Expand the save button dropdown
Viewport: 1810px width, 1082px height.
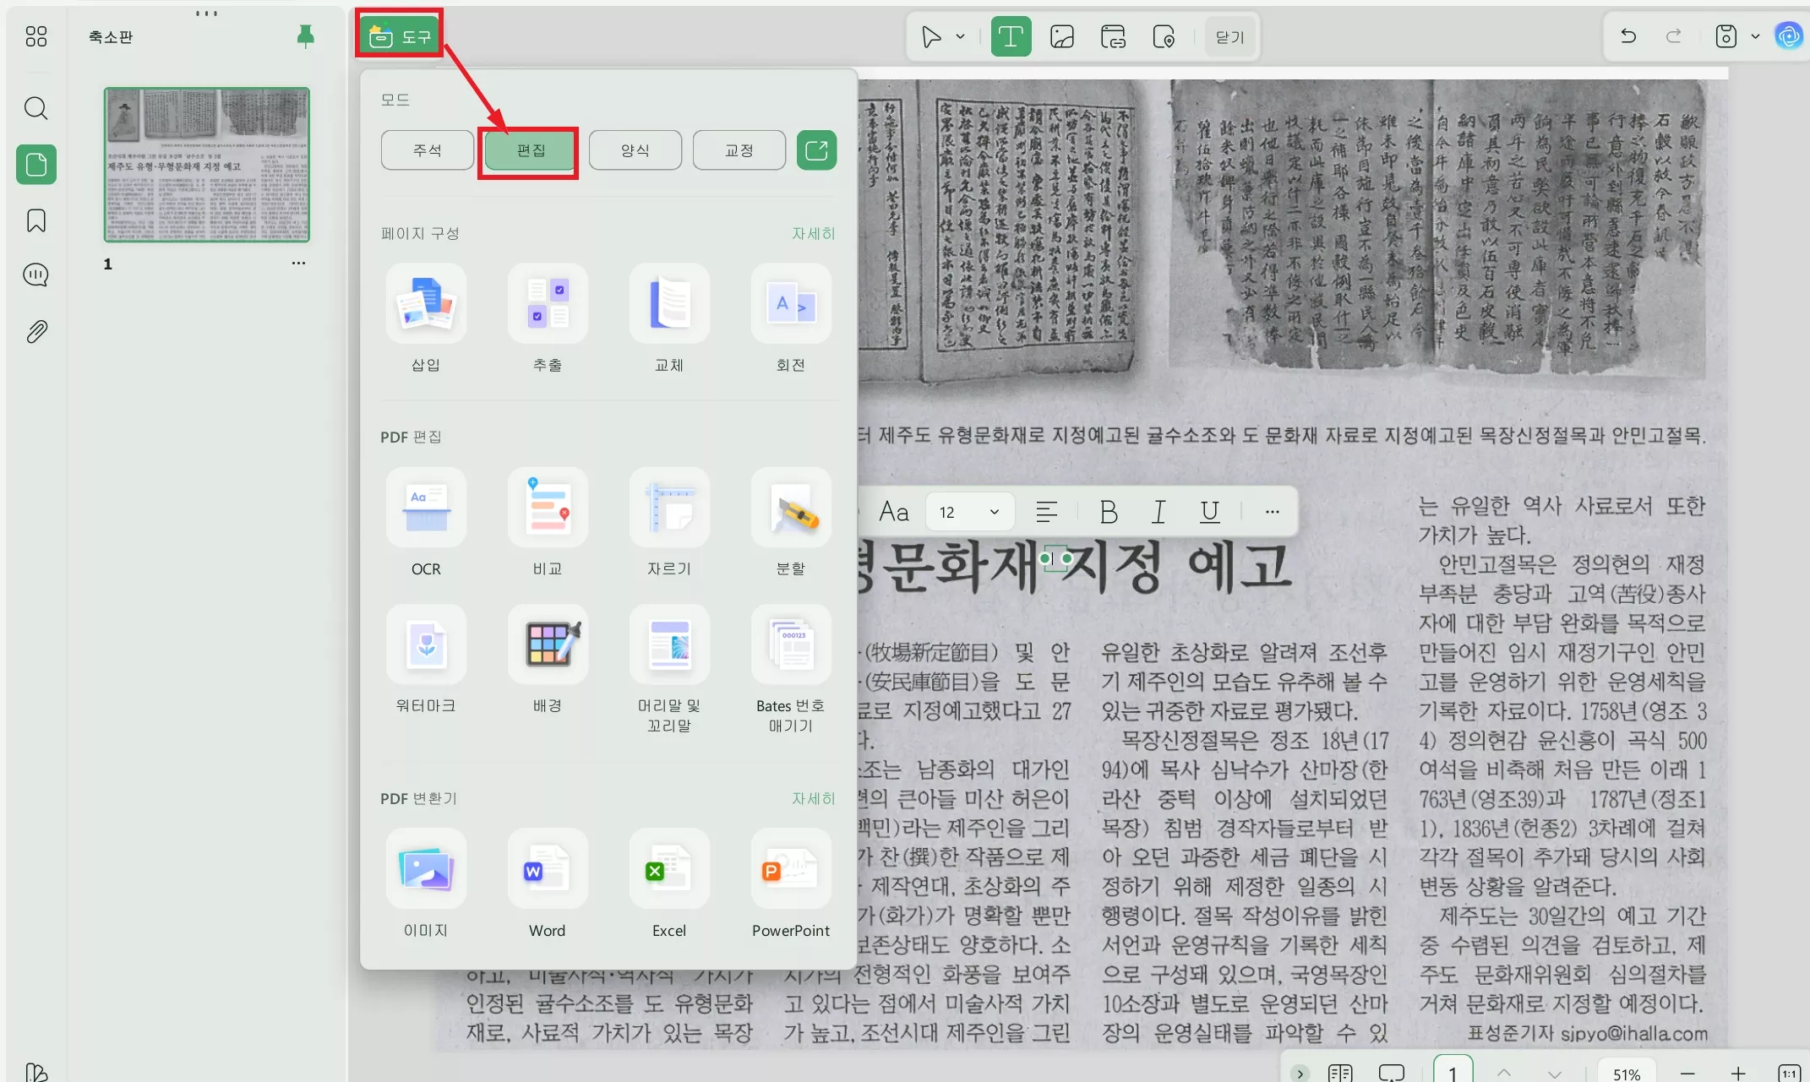point(1757,36)
